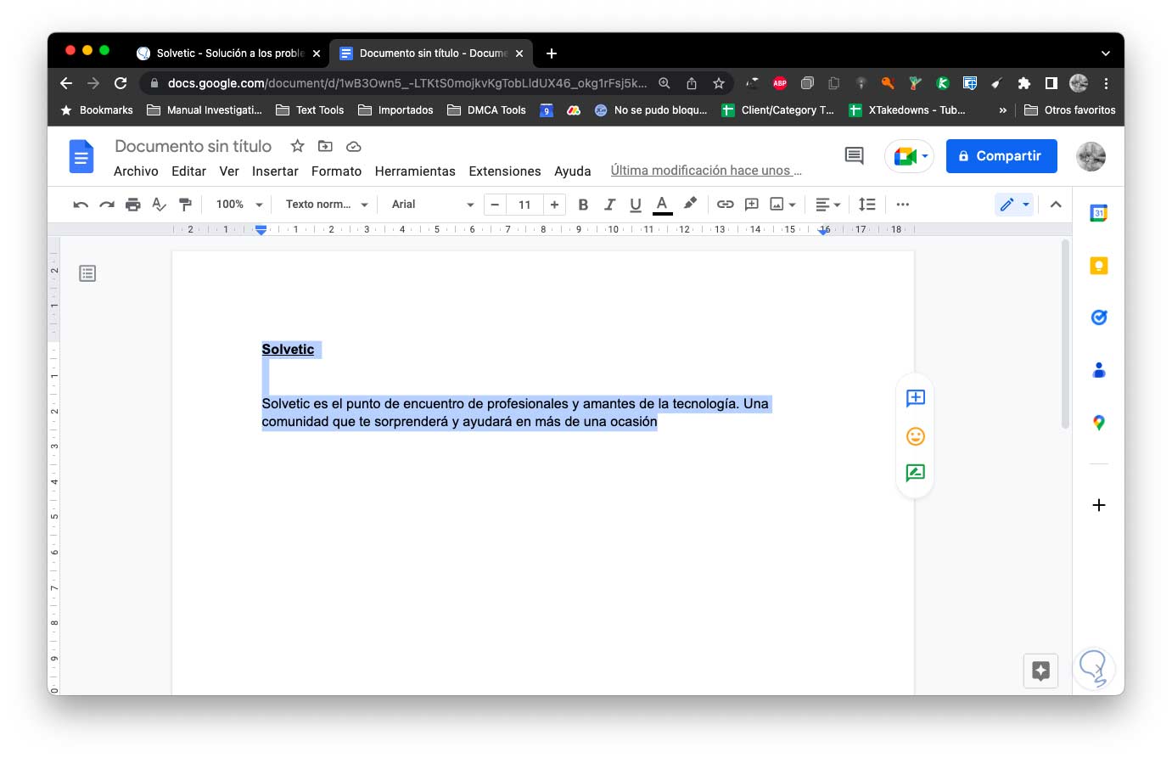Viewport: 1172px width, 758px height.
Task: Close the Documento sin título browser tab
Action: pyautogui.click(x=519, y=53)
